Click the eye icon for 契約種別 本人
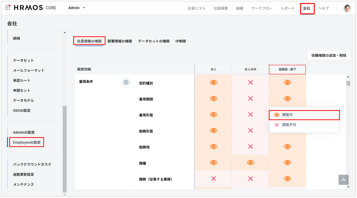The height and width of the screenshot is (198, 357). (x=213, y=82)
